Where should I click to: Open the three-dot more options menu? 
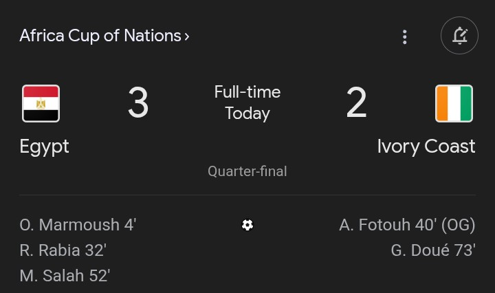click(x=405, y=36)
